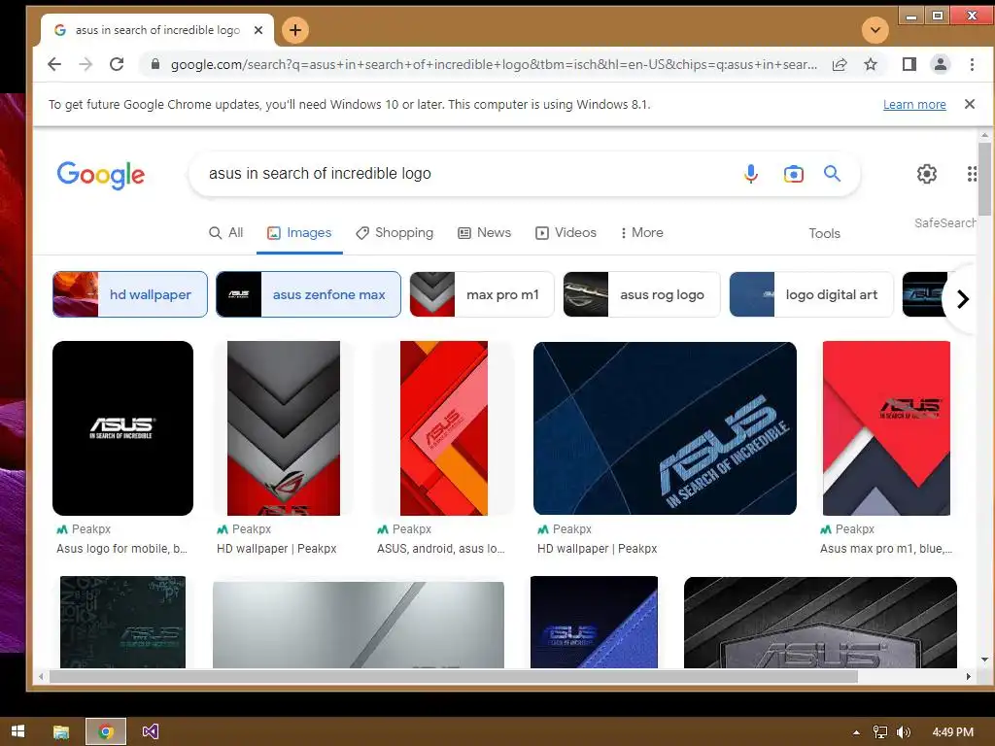Reload the current page
The width and height of the screenshot is (995, 746).
117,64
